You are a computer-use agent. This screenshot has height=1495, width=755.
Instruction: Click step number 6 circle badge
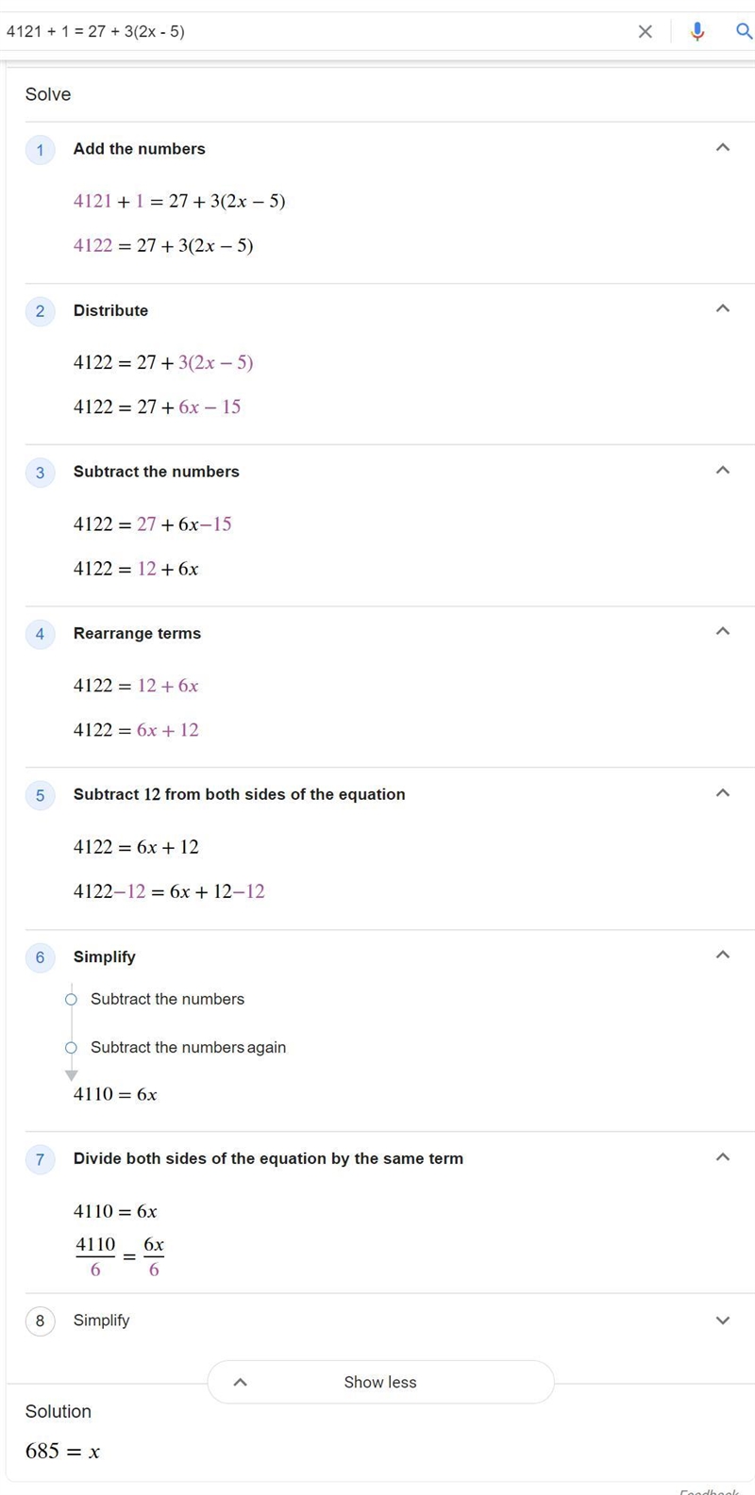click(40, 957)
